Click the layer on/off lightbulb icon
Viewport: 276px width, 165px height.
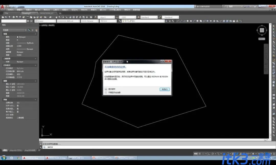[x=123, y=21]
